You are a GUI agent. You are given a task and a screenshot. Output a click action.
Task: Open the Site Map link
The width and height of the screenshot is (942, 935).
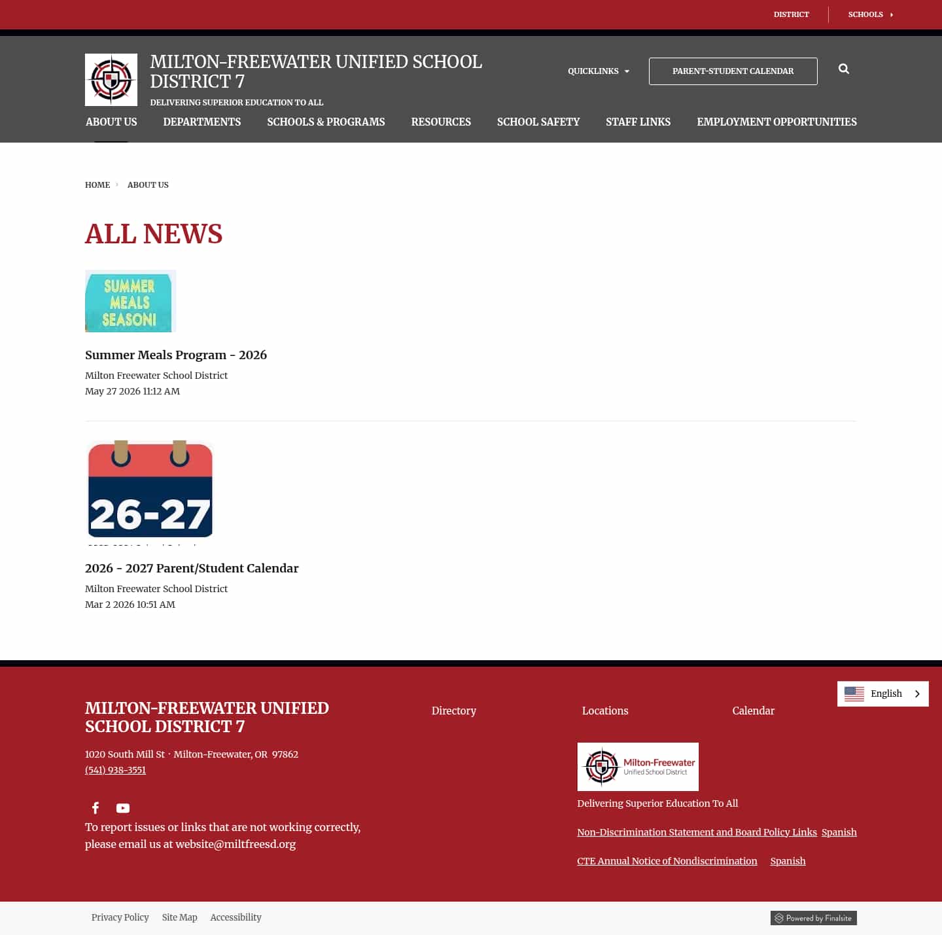pyautogui.click(x=179, y=917)
